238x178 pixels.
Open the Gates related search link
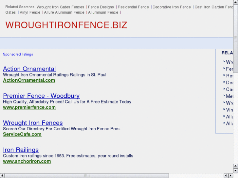(10, 12)
